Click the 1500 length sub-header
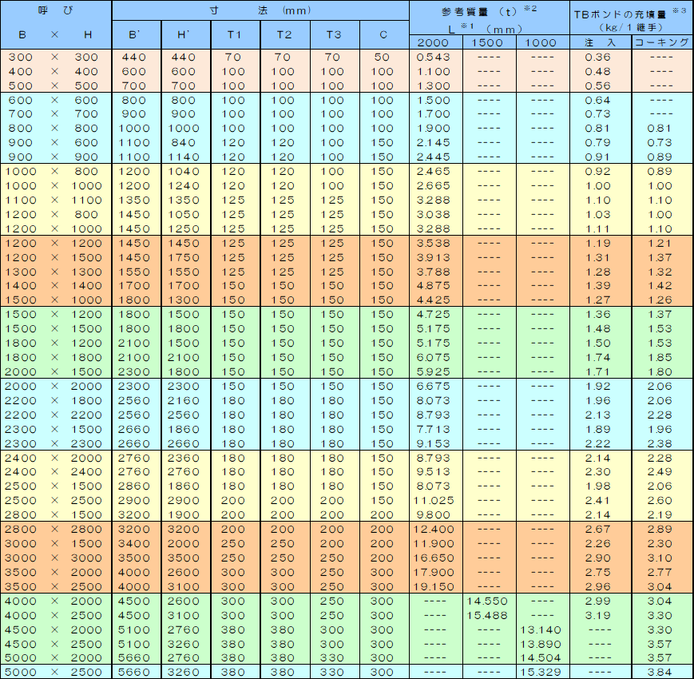 pyautogui.click(x=488, y=42)
